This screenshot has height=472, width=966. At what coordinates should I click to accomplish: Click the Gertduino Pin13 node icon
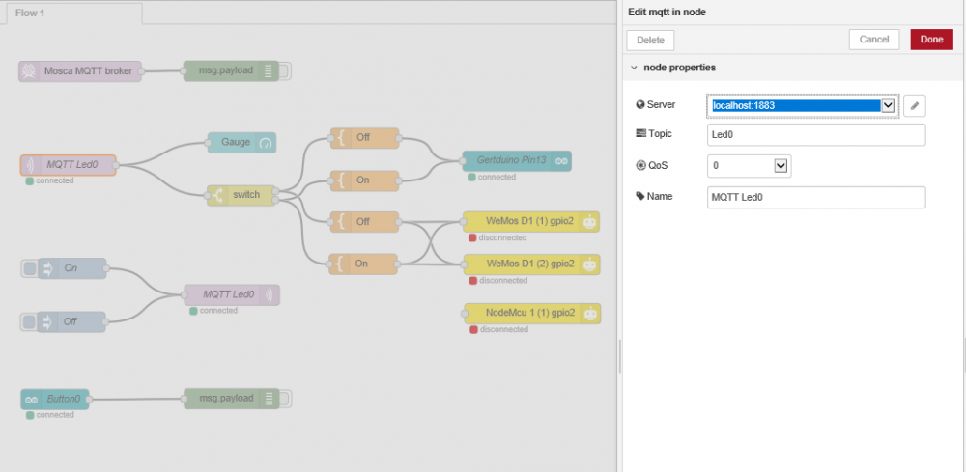(560, 160)
